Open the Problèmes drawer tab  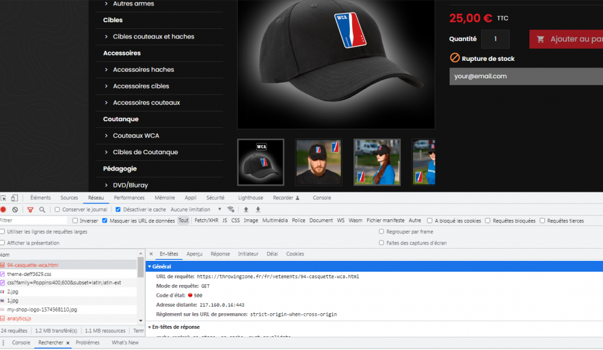87,343
